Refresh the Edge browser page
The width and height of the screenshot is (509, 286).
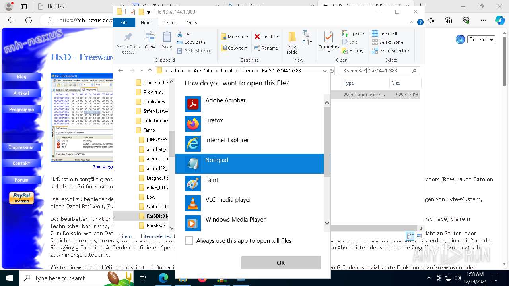click(29, 20)
